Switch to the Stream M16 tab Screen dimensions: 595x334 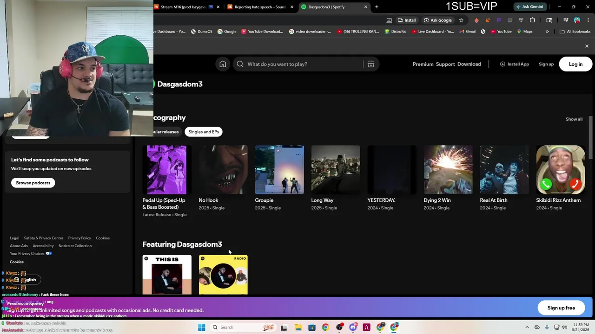pyautogui.click(x=187, y=7)
